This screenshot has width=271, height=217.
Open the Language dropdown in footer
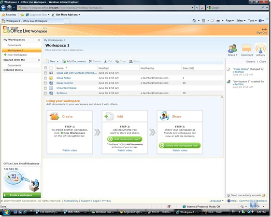[x=216, y=201]
